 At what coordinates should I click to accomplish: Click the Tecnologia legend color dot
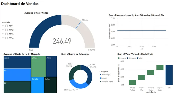[100, 74]
